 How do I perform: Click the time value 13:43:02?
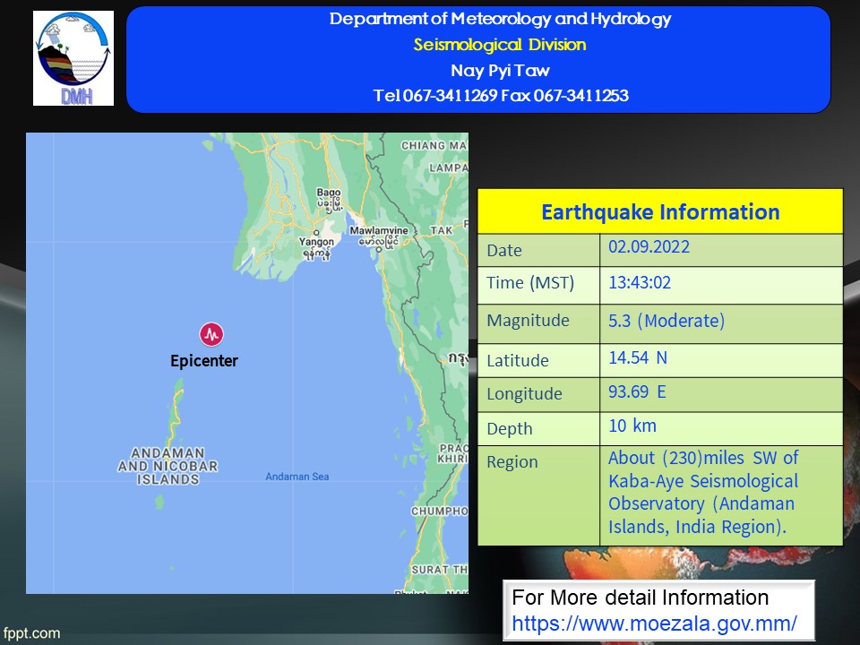[640, 283]
